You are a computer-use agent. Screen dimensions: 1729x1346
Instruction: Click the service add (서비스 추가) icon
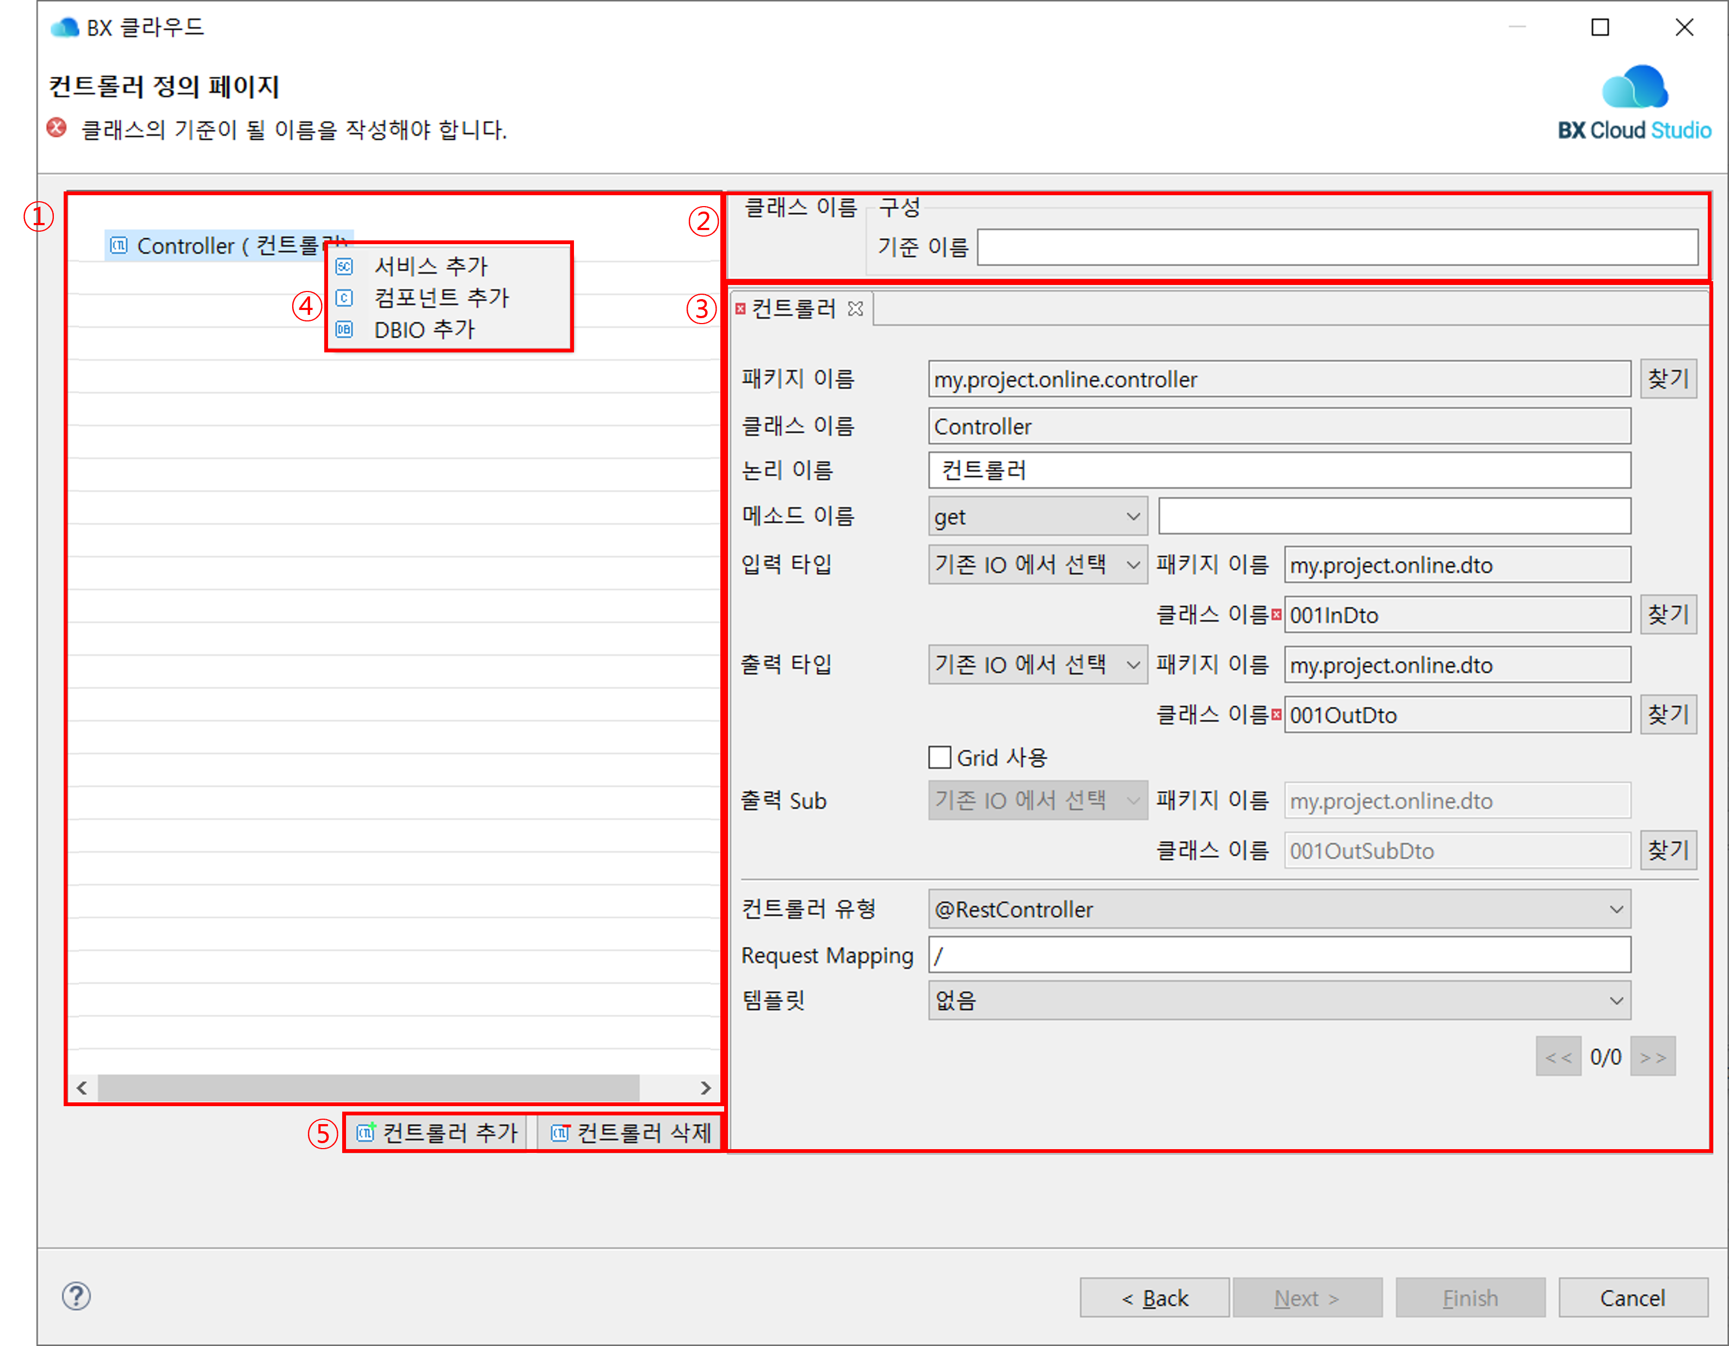(344, 266)
